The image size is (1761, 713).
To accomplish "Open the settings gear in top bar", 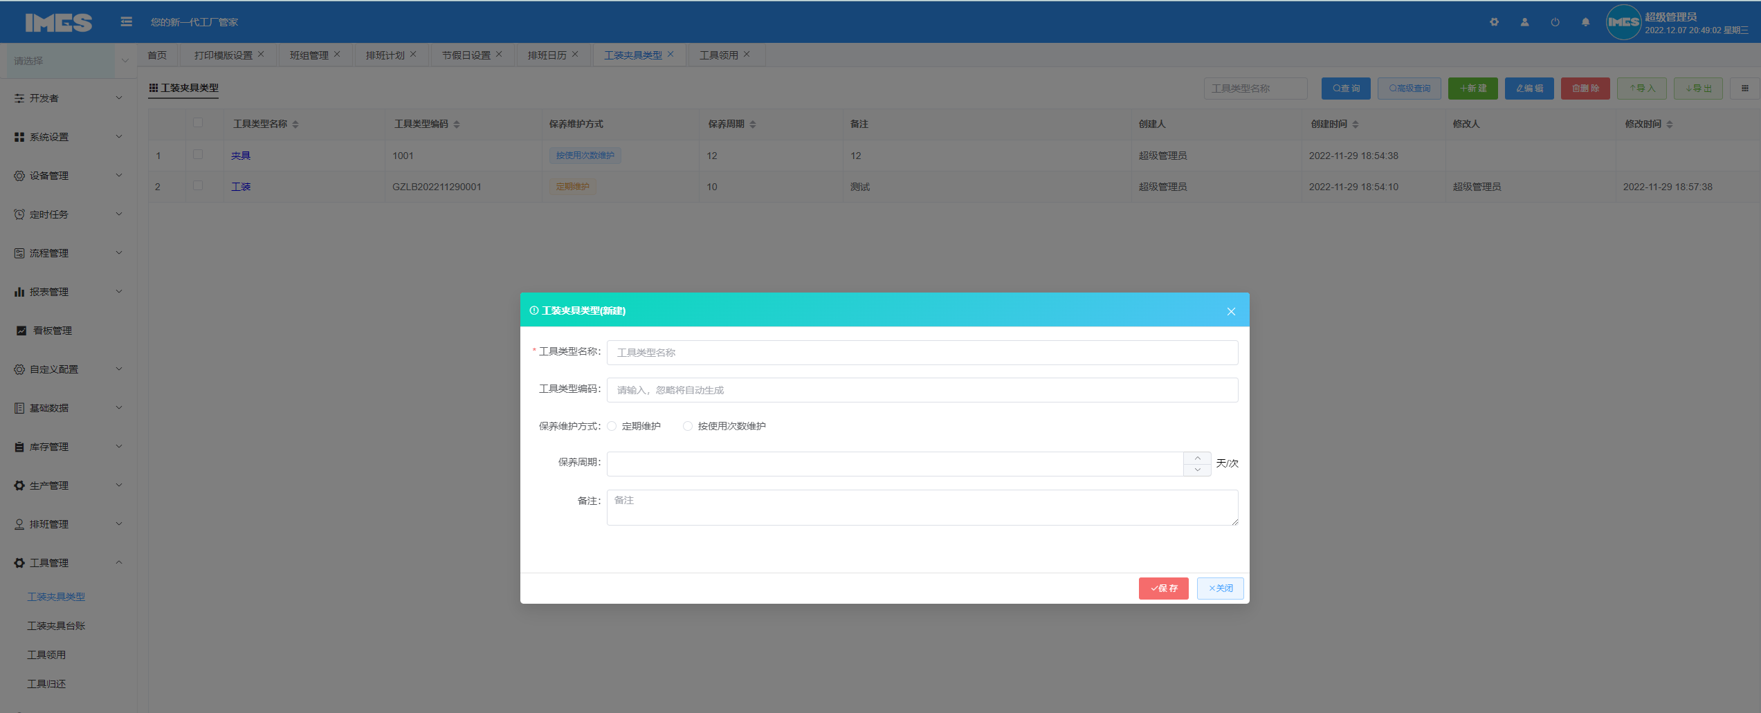I will click(x=1494, y=22).
